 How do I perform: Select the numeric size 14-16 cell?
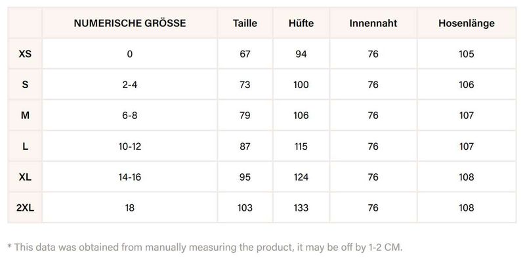pyautogui.click(x=130, y=177)
